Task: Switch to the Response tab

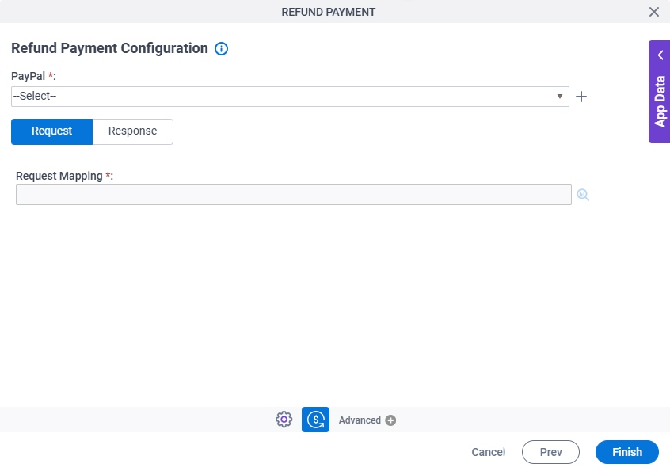Action: tap(132, 131)
